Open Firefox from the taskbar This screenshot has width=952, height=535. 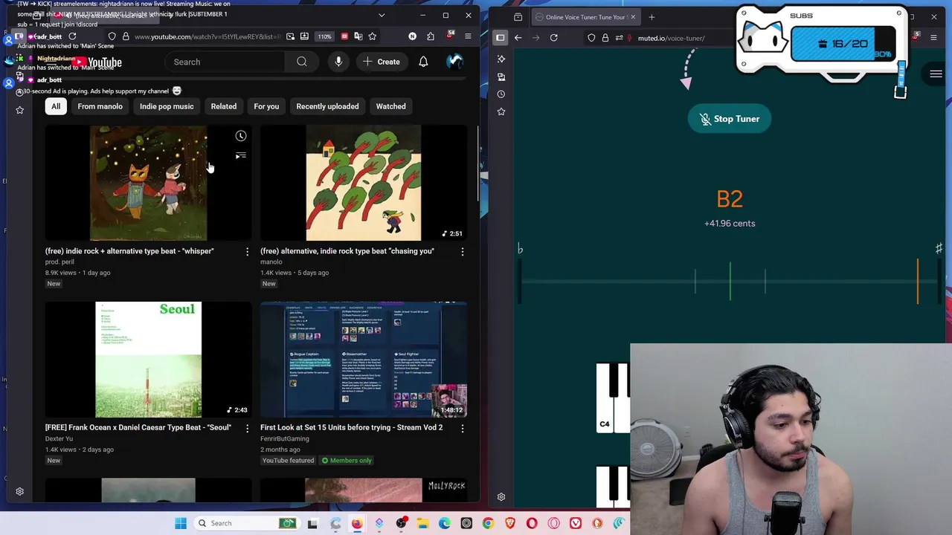click(x=357, y=523)
